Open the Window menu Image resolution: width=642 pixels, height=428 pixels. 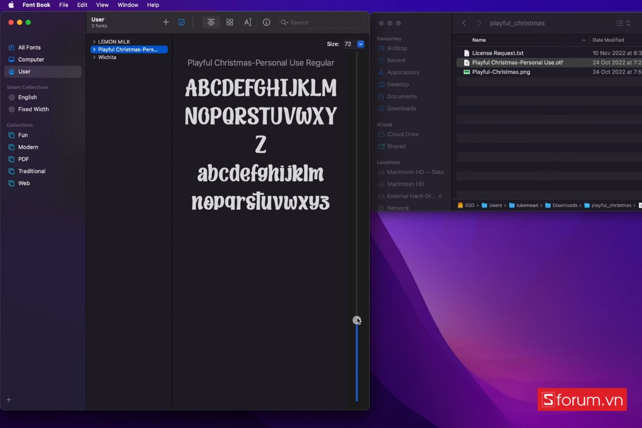(128, 5)
